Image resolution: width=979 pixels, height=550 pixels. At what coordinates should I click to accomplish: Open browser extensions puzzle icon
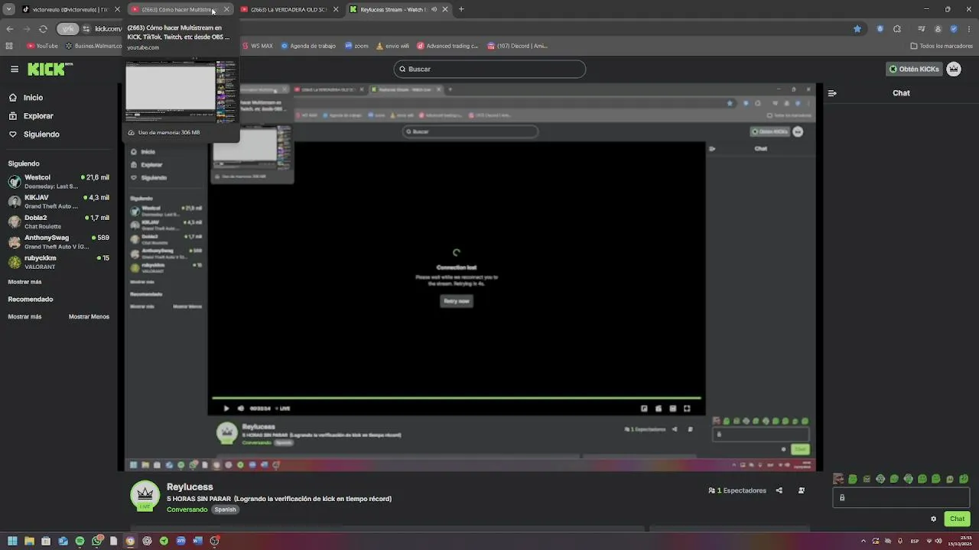(897, 28)
